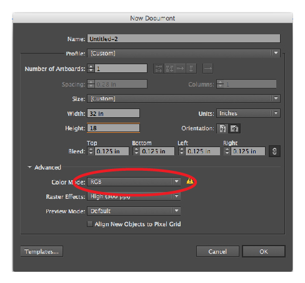Click the Width input field

coord(113,113)
